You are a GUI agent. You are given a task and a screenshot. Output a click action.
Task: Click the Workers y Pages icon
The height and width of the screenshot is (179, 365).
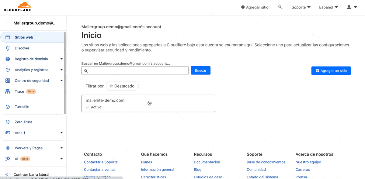tap(8, 148)
